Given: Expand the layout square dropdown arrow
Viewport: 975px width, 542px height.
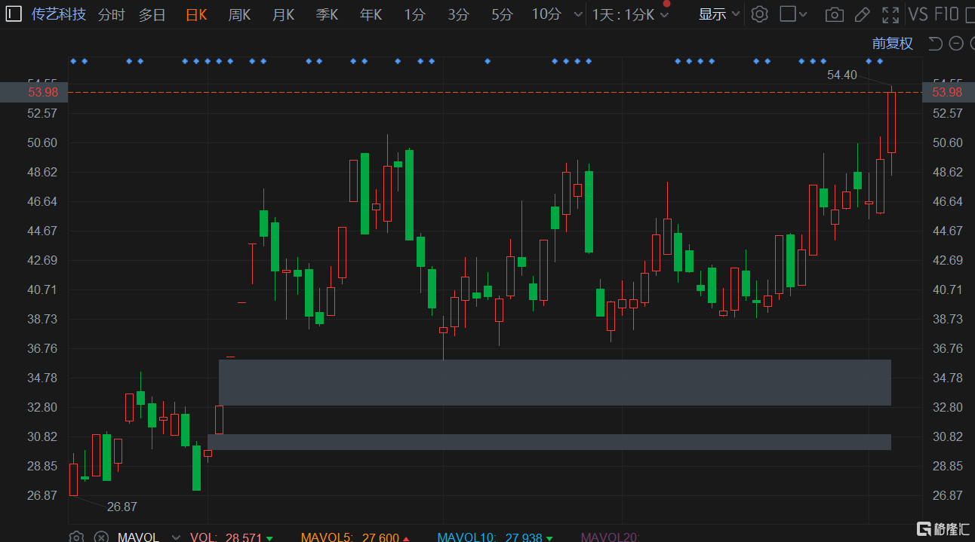Looking at the screenshot, I should click(x=803, y=14).
